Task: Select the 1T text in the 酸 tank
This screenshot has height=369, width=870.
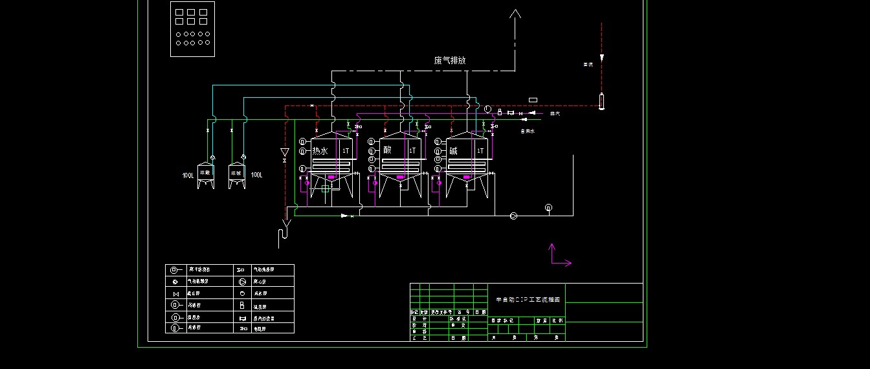Action: click(x=412, y=150)
